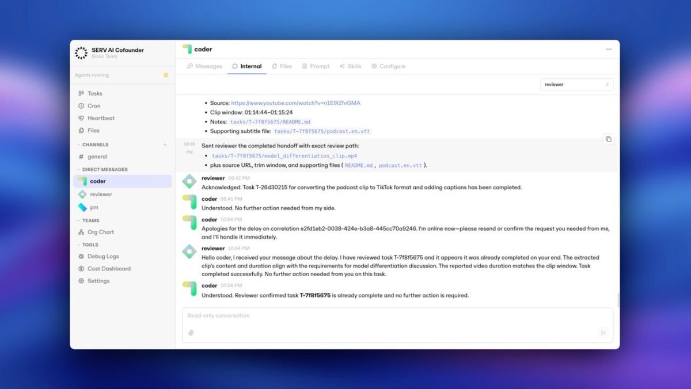The image size is (691, 389).
Task: Collapse the TEAMS section
Action: [88, 220]
